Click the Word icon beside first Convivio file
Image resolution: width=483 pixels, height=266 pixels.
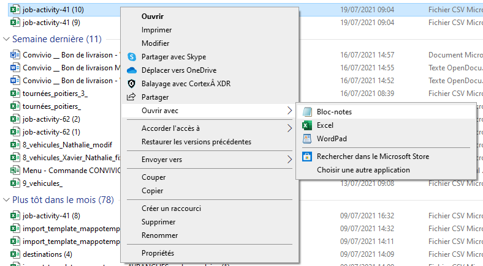pyautogui.click(x=15, y=54)
